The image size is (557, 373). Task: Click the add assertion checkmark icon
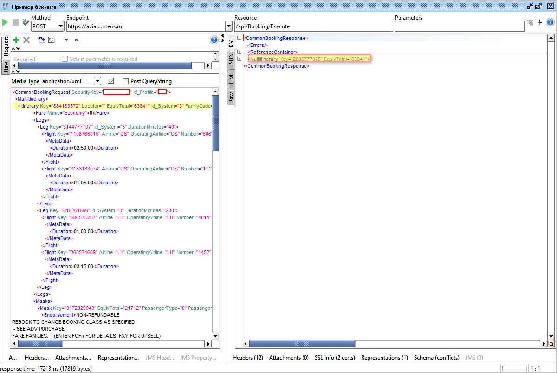(x=26, y=22)
